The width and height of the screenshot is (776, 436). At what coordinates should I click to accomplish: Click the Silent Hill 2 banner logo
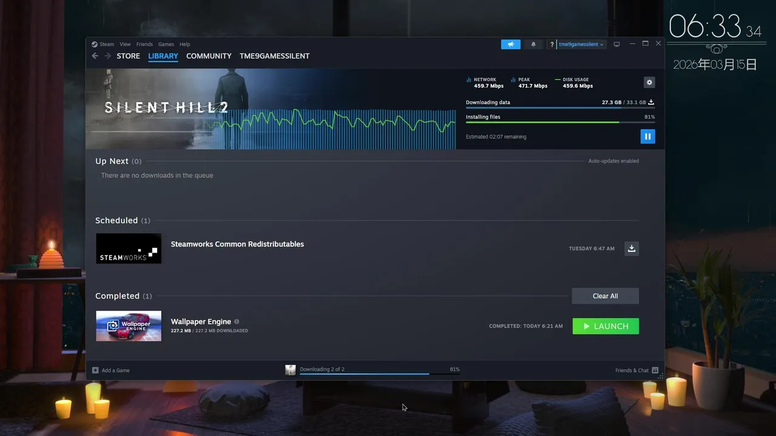tap(166, 108)
